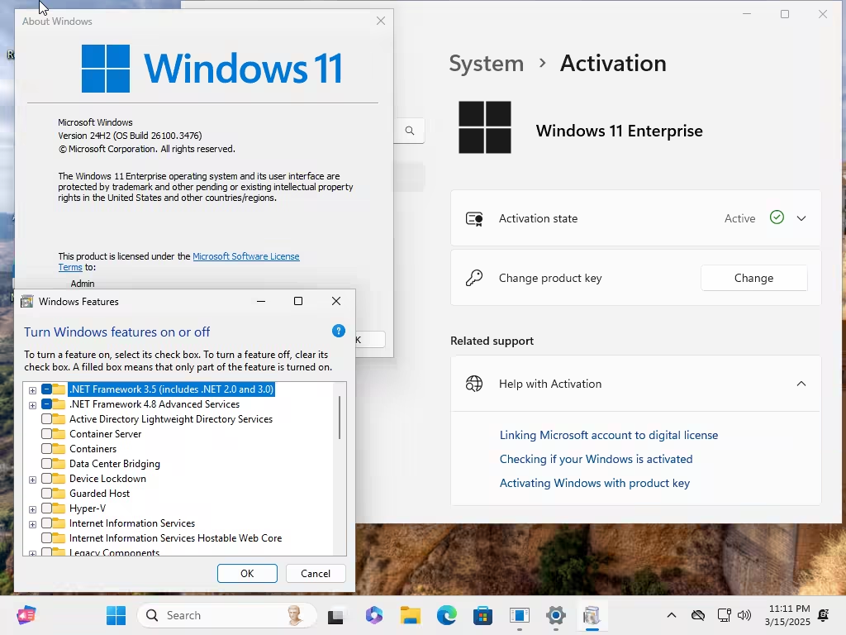This screenshot has height=635, width=846.
Task: Open network status tray icon
Action: pyautogui.click(x=724, y=615)
